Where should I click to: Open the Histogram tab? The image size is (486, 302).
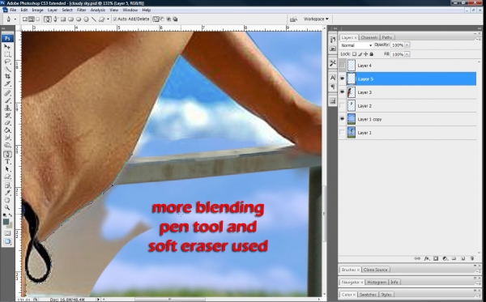377,282
